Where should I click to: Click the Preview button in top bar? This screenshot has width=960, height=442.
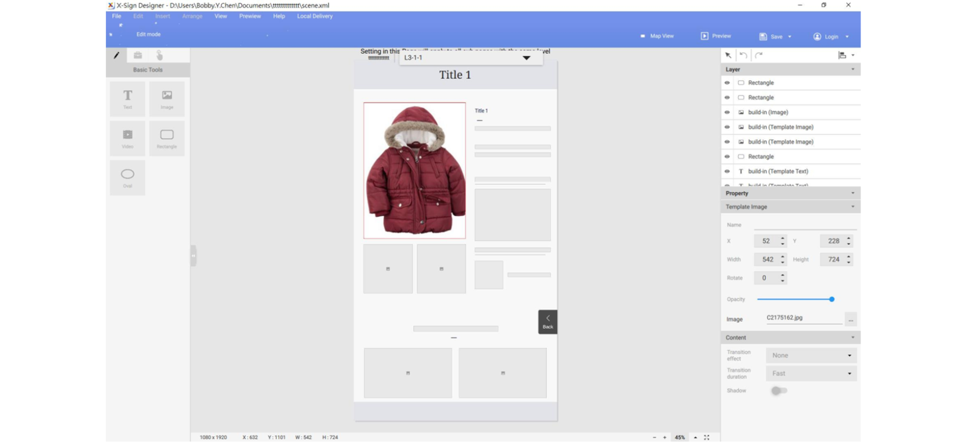[716, 36]
